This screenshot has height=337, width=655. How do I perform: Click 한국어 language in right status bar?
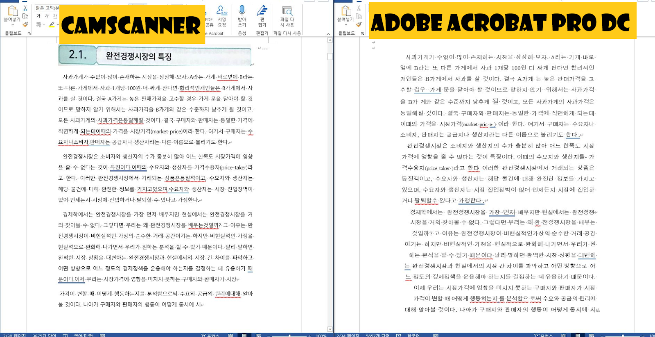coord(413,335)
